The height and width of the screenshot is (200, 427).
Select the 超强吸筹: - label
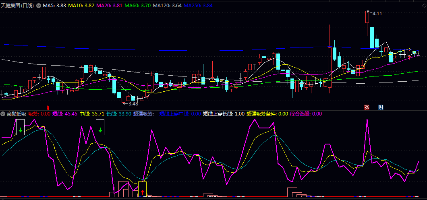[145, 114]
